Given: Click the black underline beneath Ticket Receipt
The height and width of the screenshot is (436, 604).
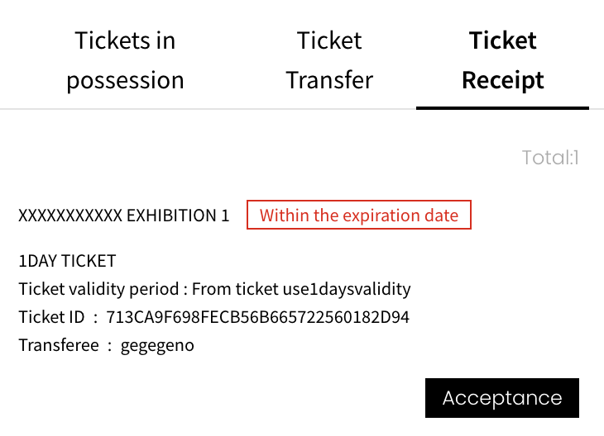Looking at the screenshot, I should (x=502, y=107).
